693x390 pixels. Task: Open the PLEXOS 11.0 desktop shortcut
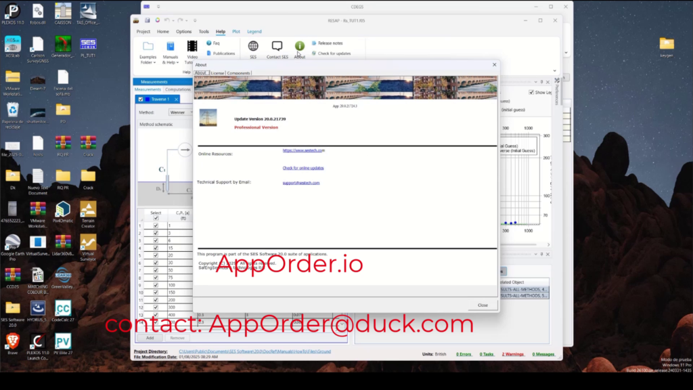13,14
